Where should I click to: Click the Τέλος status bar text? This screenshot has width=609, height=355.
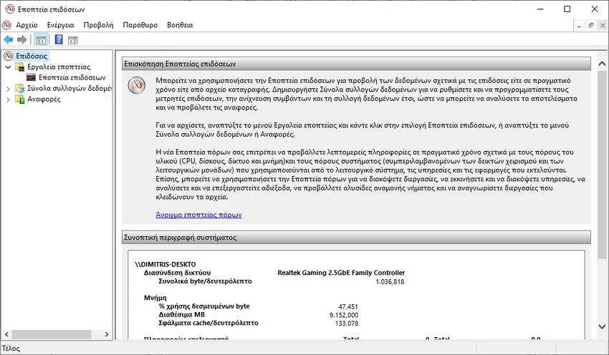(x=11, y=349)
